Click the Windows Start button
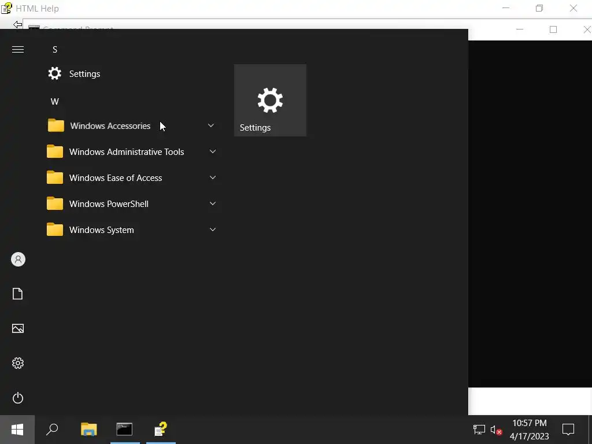This screenshot has height=444, width=592. click(x=17, y=430)
